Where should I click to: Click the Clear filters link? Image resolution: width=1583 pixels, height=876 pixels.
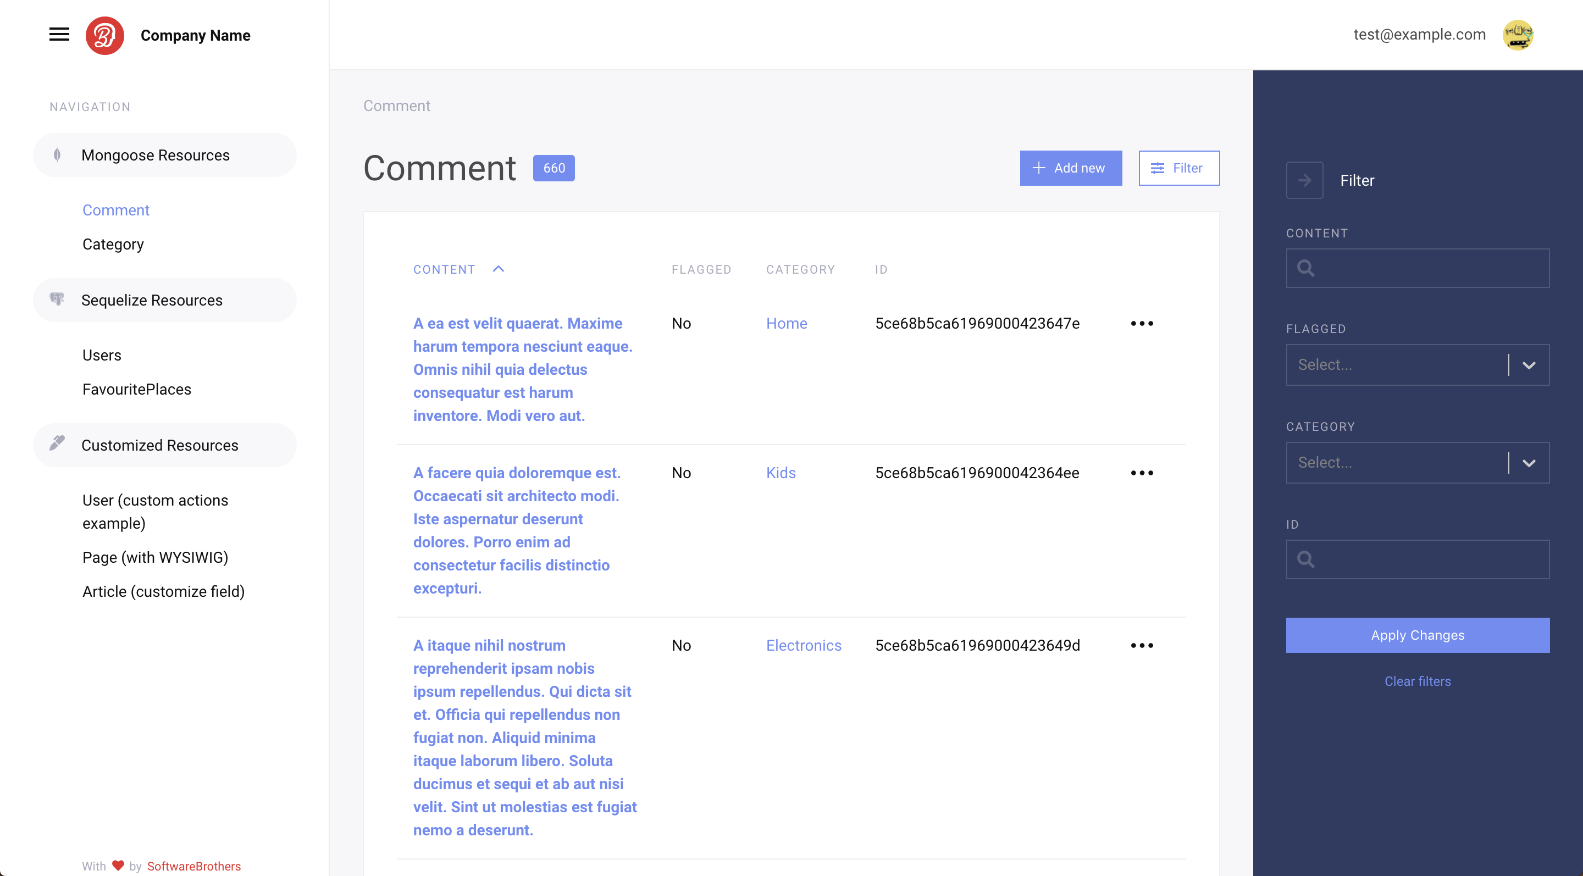tap(1417, 681)
